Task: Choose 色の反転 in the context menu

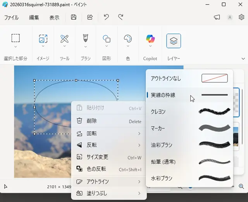Action: pos(109,169)
